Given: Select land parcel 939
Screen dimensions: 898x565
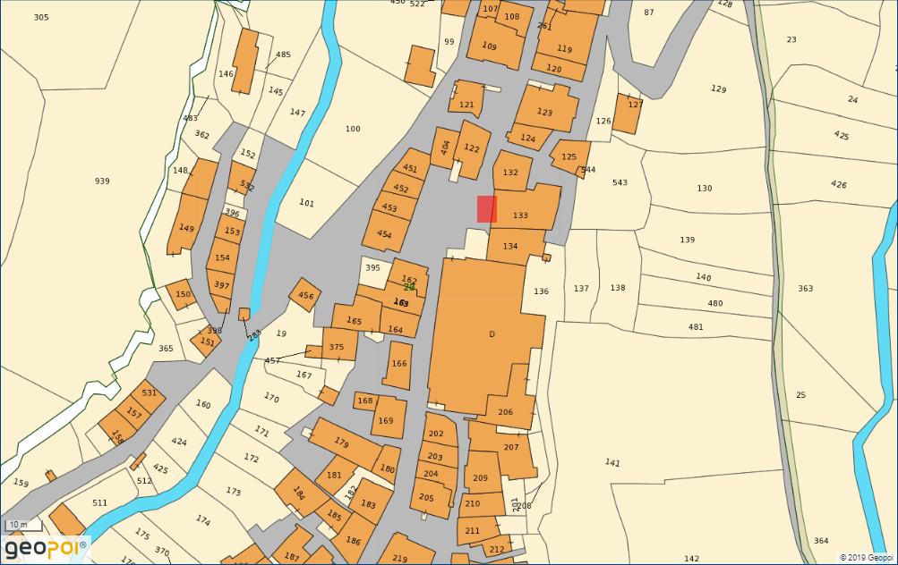Looking at the screenshot, I should tap(102, 181).
